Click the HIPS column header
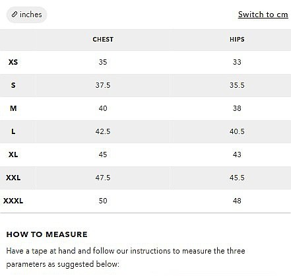The width and height of the screenshot is (291, 276). point(237,40)
